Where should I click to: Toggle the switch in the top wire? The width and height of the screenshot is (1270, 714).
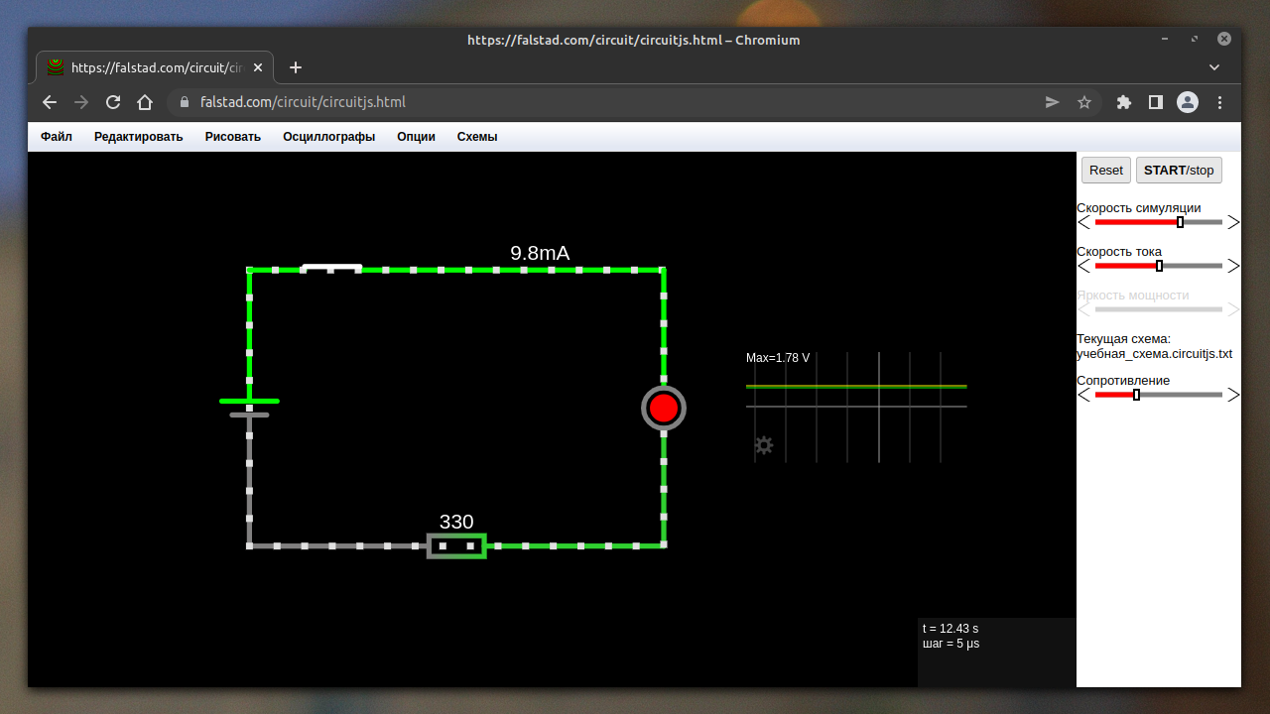[331, 268]
